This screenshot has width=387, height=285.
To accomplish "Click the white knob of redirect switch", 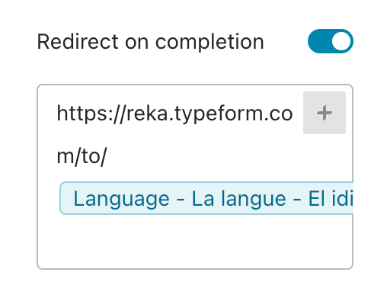I will click(x=341, y=41).
